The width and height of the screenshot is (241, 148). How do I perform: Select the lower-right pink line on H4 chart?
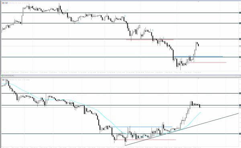click(208, 62)
